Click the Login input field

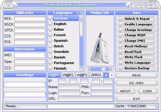(69, 93)
